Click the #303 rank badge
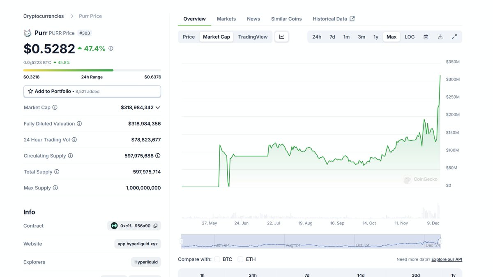 coord(85,33)
